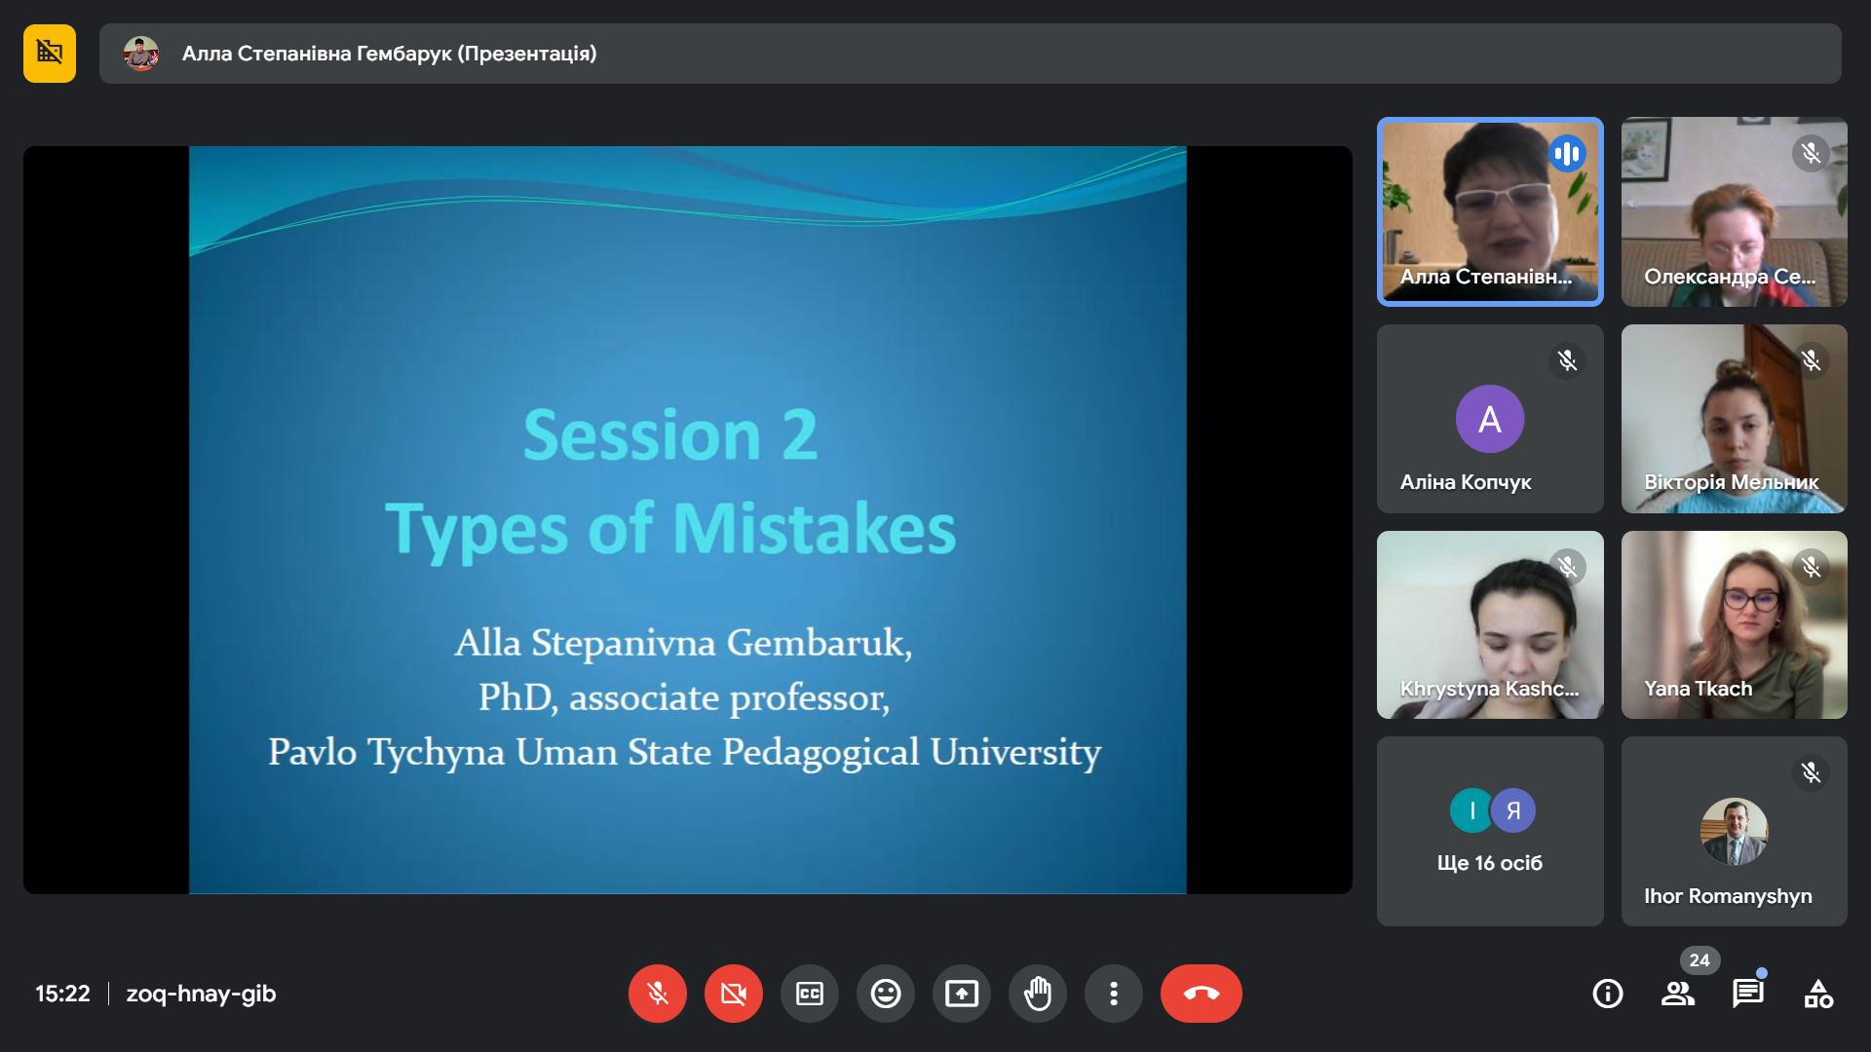
Task: Select Ihor Romanyshyn participant tile
Action: click(x=1734, y=831)
